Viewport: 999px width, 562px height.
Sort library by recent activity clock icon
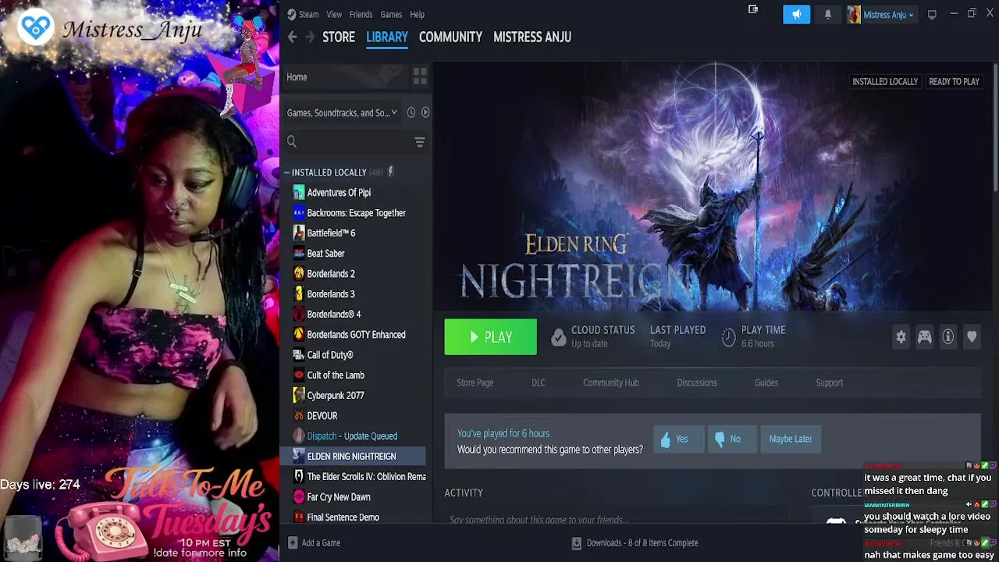tap(411, 112)
